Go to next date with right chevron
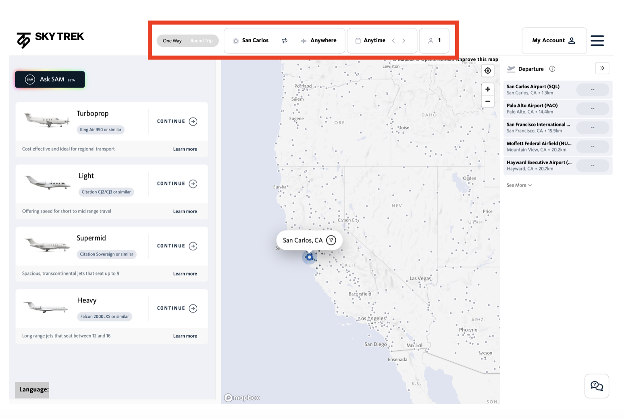Viewport: 624px width, 418px height. [x=404, y=41]
